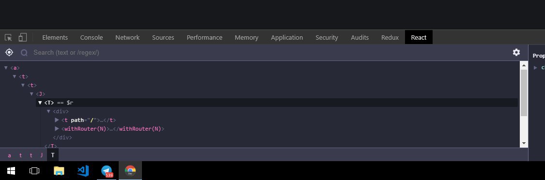Collapse the <J> component node
This screenshot has width=545, height=180.
click(31, 94)
